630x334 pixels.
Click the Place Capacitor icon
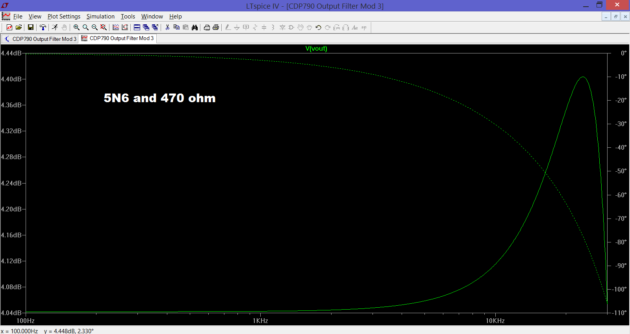(x=264, y=27)
